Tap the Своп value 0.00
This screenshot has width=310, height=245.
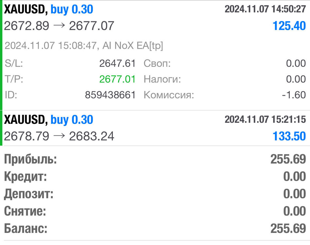pos(296,63)
